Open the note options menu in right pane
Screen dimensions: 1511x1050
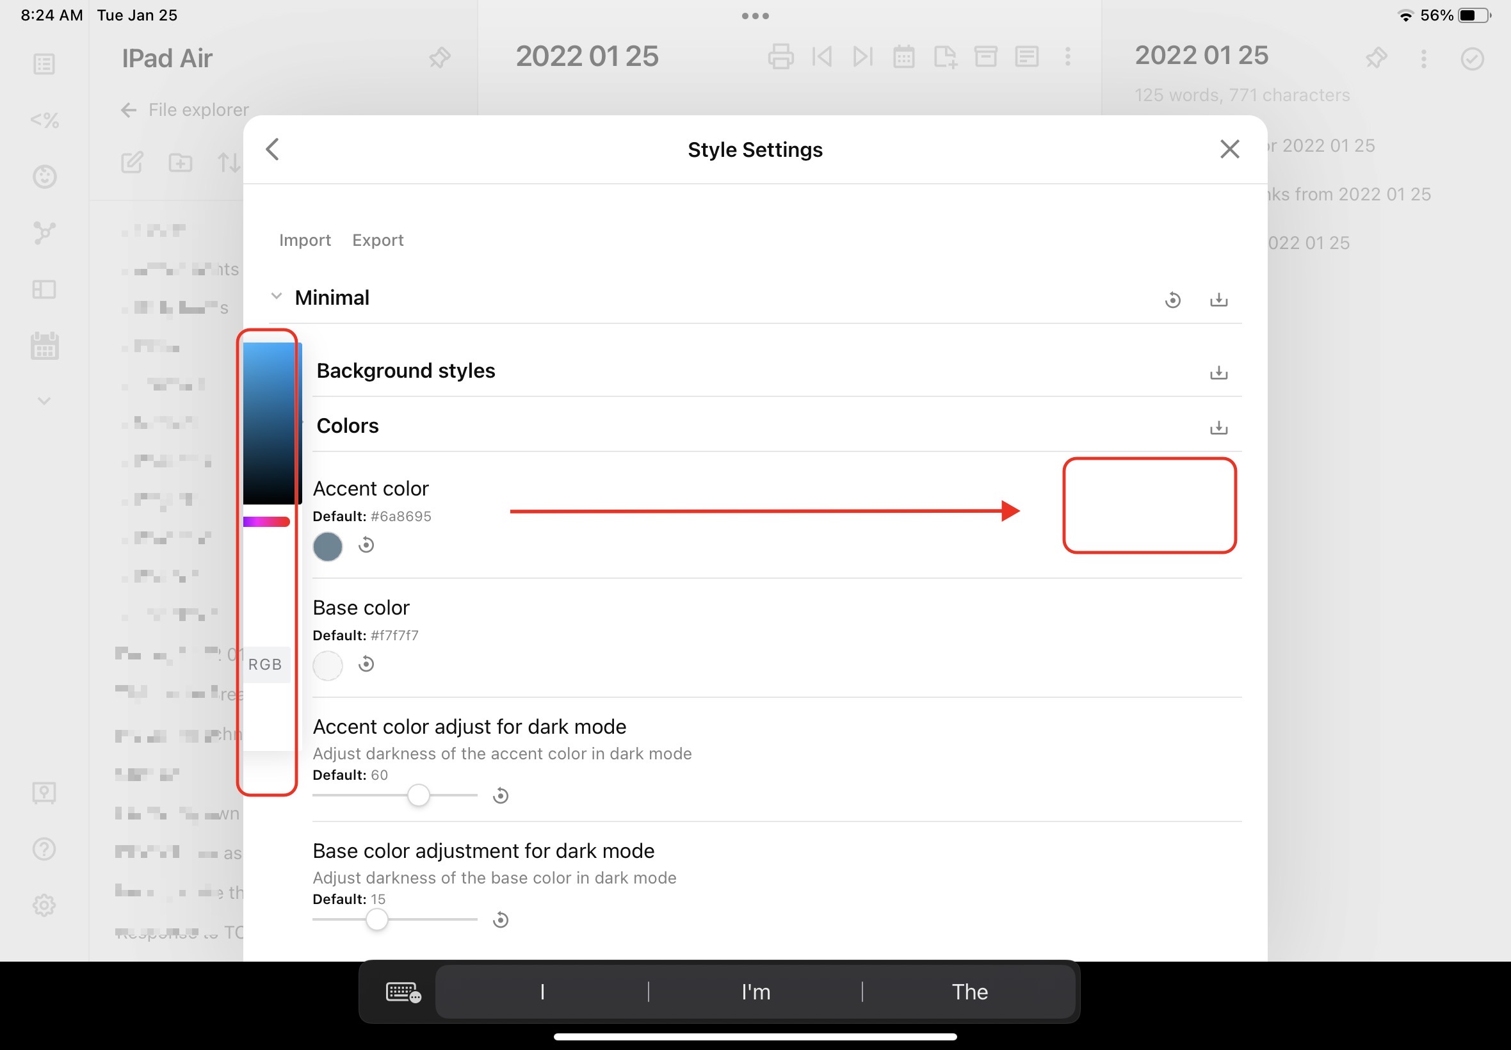1424,59
